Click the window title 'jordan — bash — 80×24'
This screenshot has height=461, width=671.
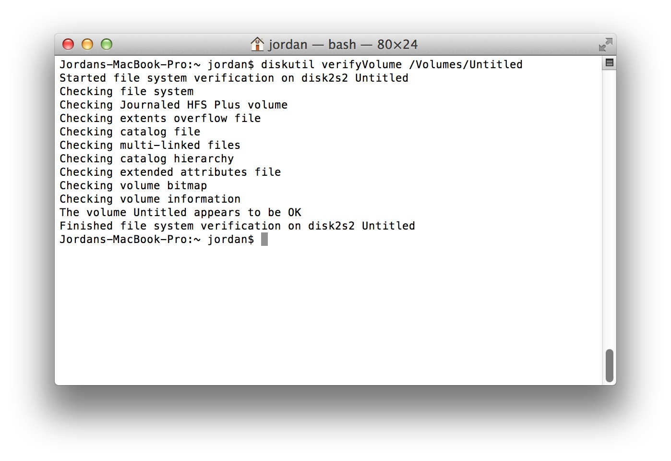tap(343, 45)
